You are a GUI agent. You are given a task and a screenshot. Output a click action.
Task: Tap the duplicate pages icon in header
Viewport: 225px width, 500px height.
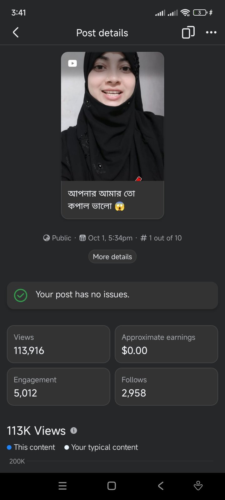pos(188,32)
